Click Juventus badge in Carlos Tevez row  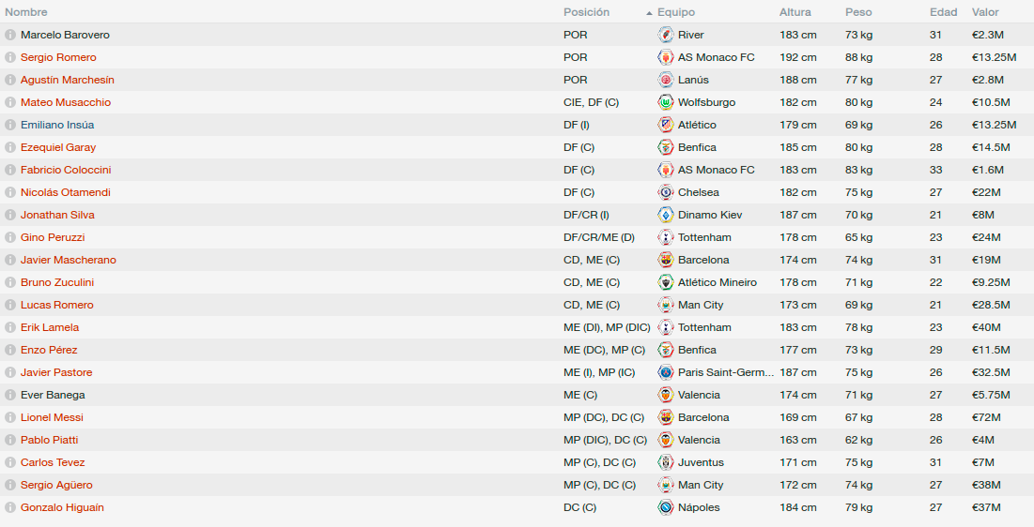[665, 462]
